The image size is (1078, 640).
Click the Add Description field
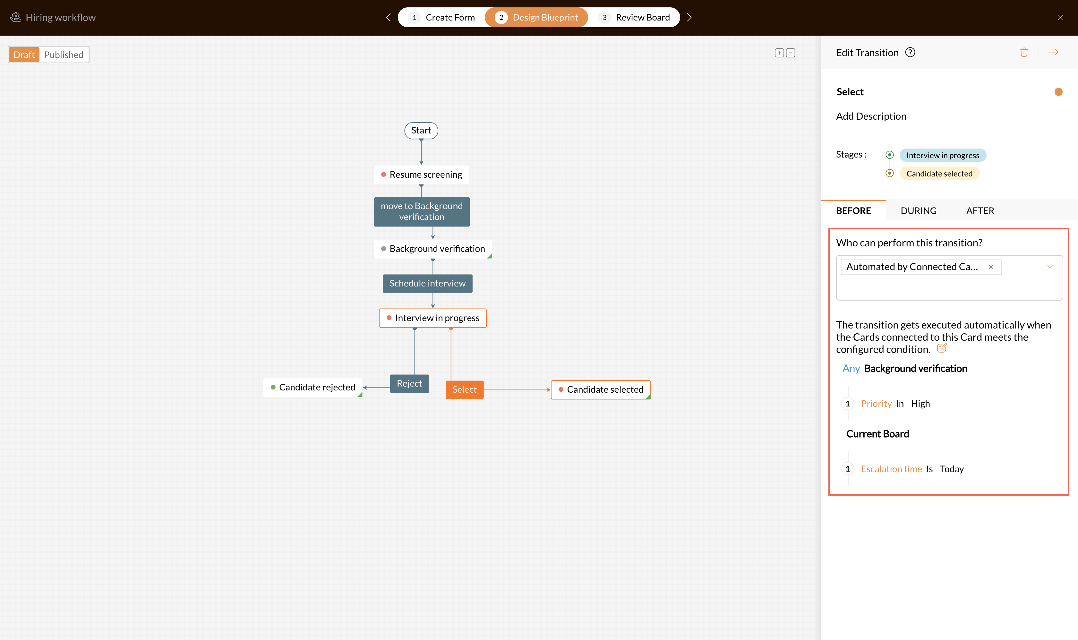click(871, 116)
